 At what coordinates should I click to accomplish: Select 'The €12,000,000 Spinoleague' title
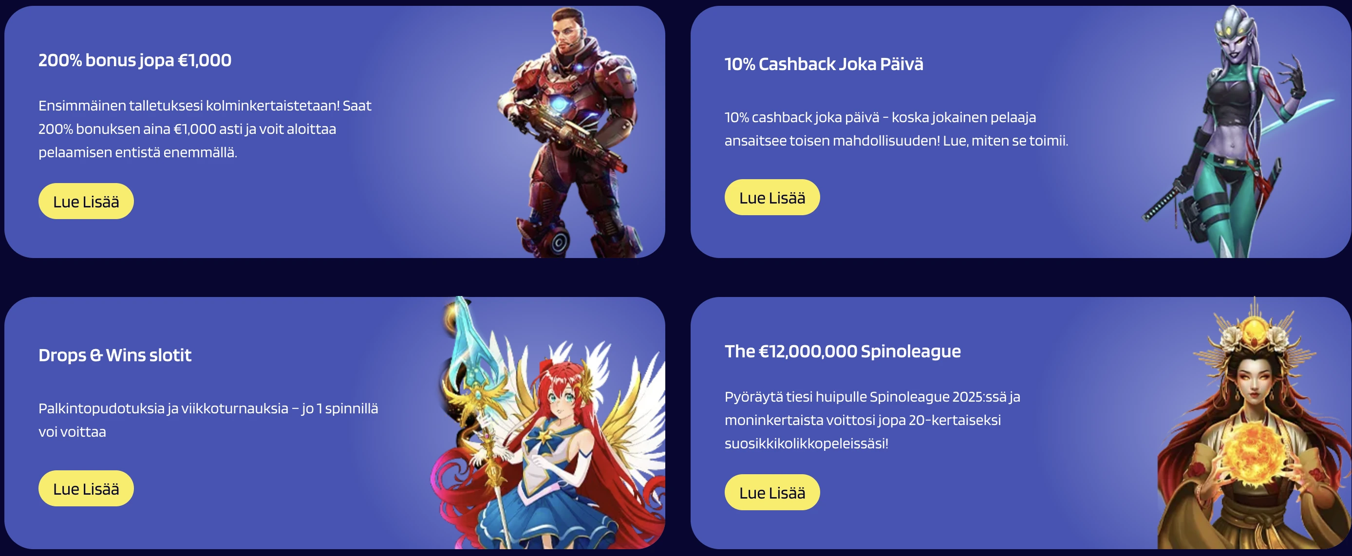[x=843, y=352]
